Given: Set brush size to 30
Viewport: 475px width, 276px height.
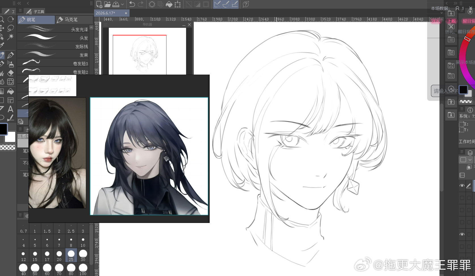Looking at the screenshot, I should pos(83,256).
